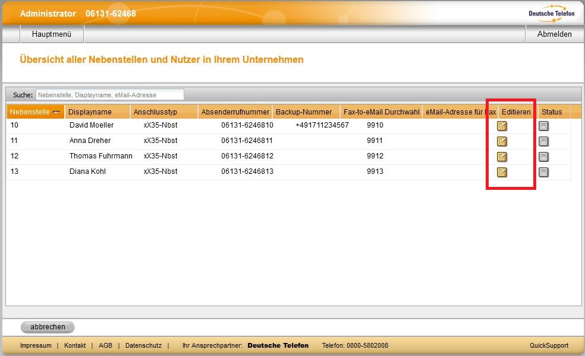Click fax extension 9912
This screenshot has width=585, height=356.
(x=375, y=156)
